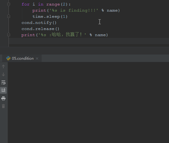Close the 05.condition run tab
This screenshot has width=169, height=143.
[x=37, y=58]
